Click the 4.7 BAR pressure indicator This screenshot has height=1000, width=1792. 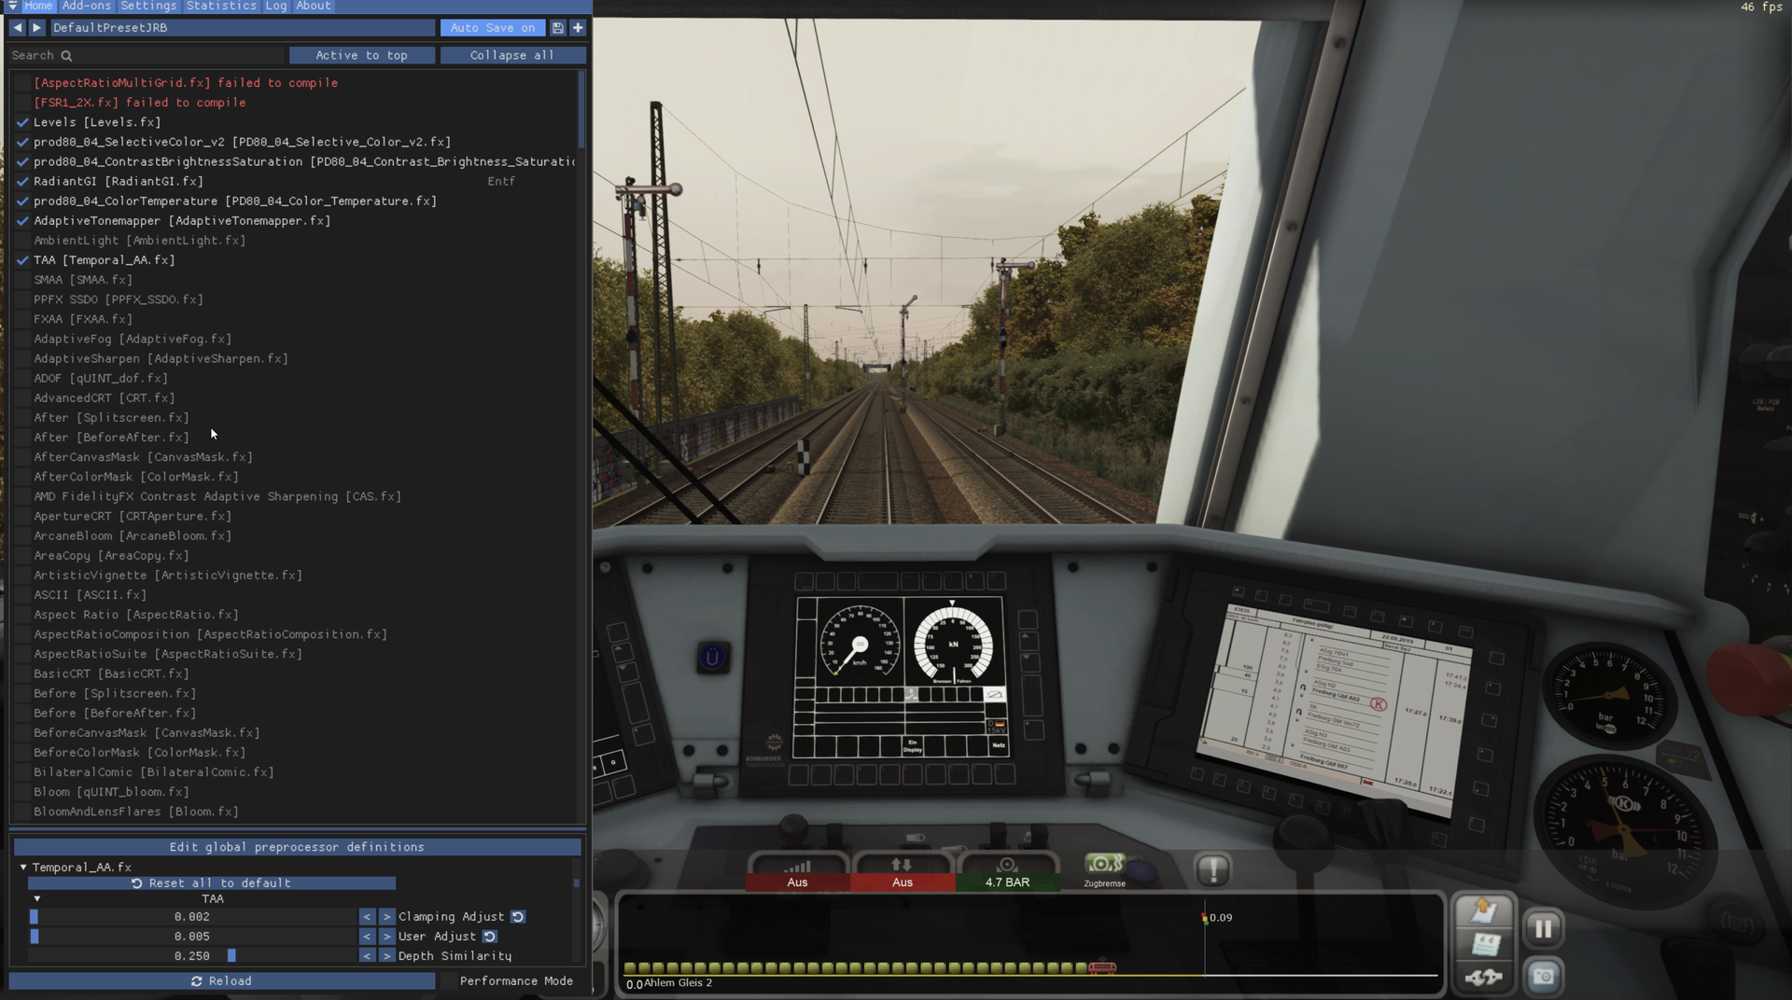(x=1007, y=871)
